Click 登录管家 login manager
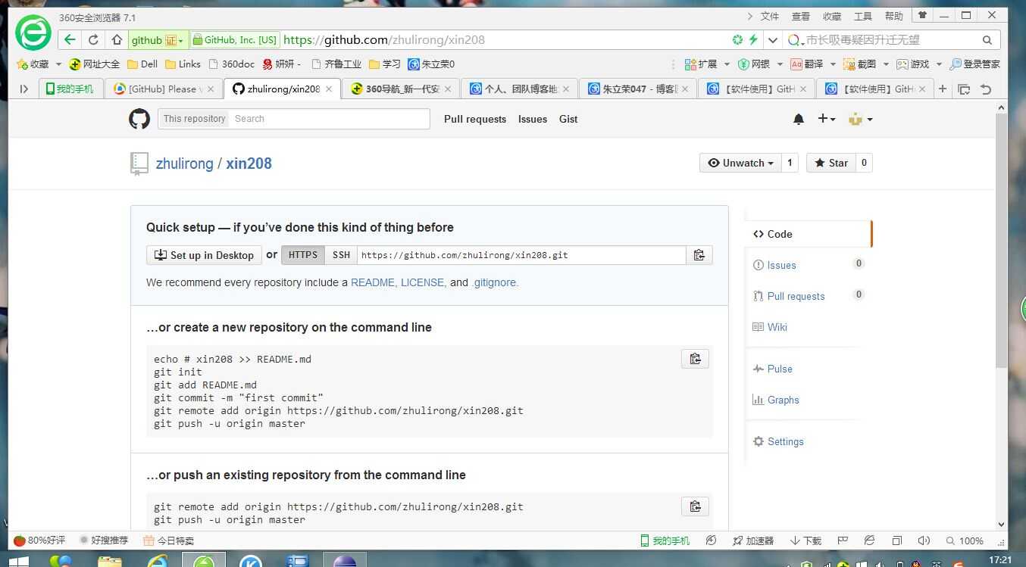 (x=974, y=64)
